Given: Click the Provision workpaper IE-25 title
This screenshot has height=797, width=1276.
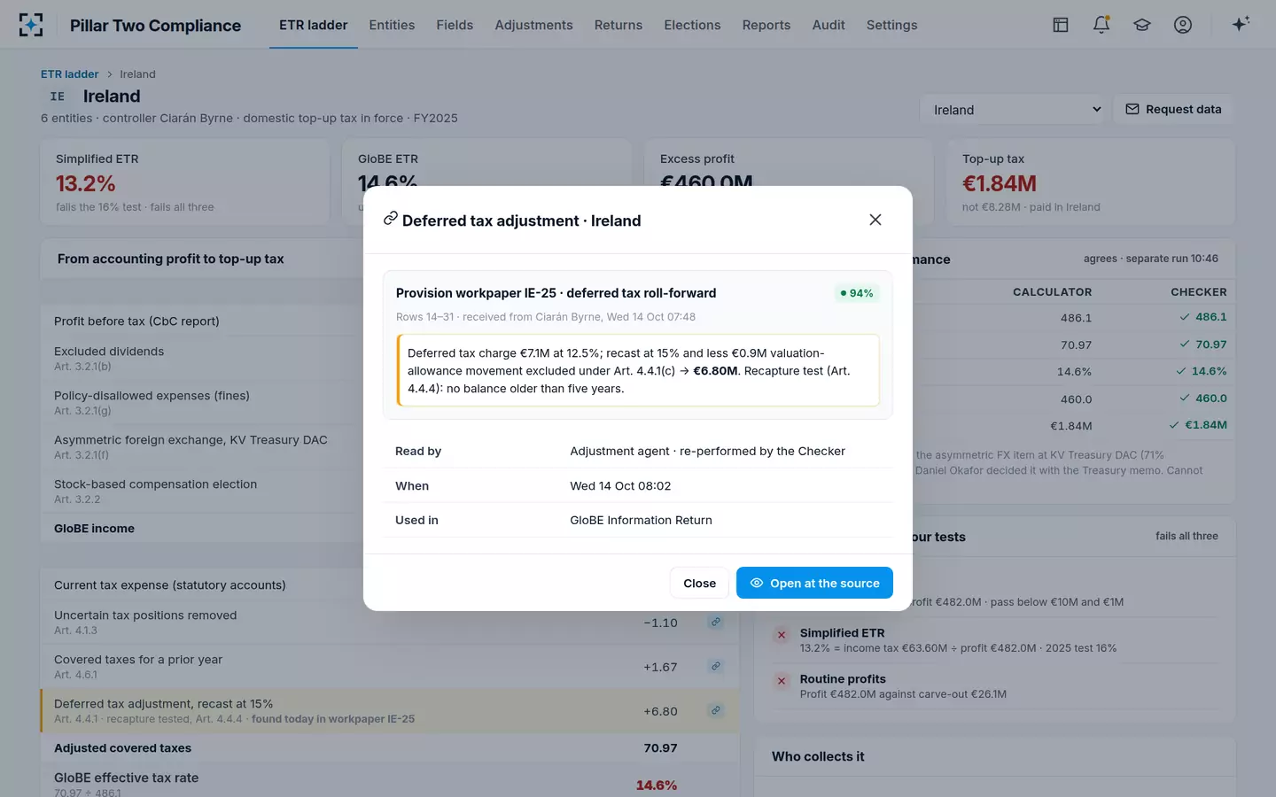Looking at the screenshot, I should click(x=556, y=293).
